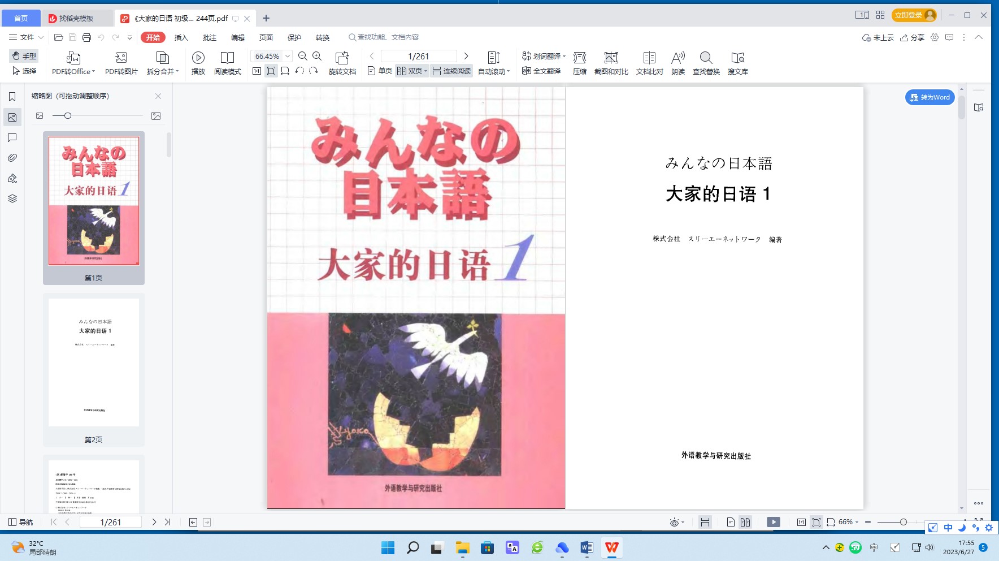Screen dimensions: 999x561
Task: Enable the 手型 hand tool
Action: click(24, 56)
